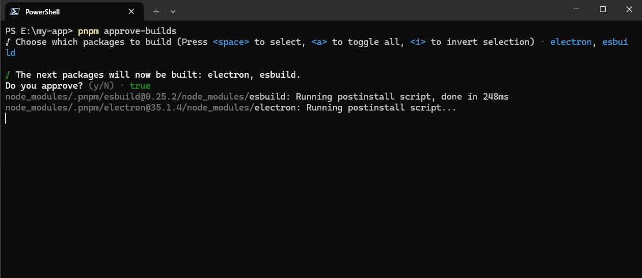Click the electron Running postinstall script line
This screenshot has height=278, width=642.
pos(231,108)
